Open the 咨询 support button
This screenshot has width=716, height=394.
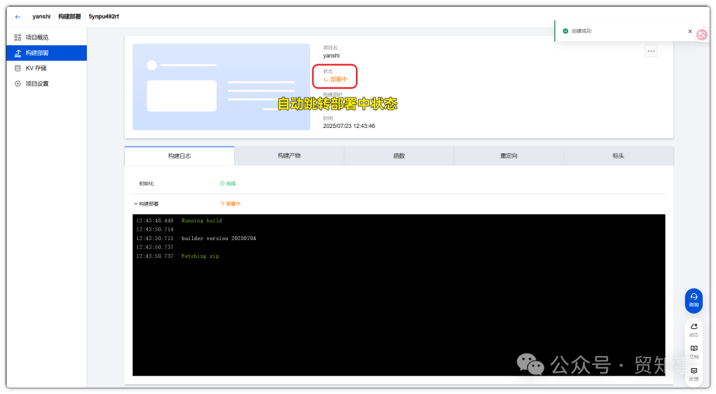693,300
